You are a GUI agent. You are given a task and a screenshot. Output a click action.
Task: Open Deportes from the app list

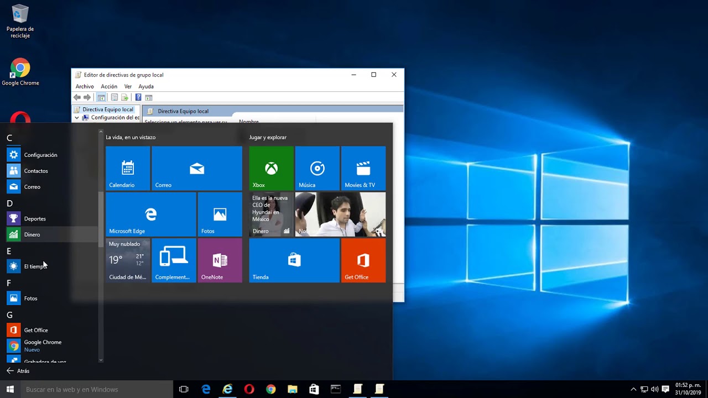[52, 218]
